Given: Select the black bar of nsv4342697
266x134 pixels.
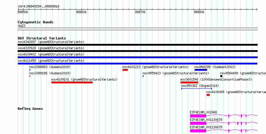Looking at the screenshot, I should (x=137, y=45).
